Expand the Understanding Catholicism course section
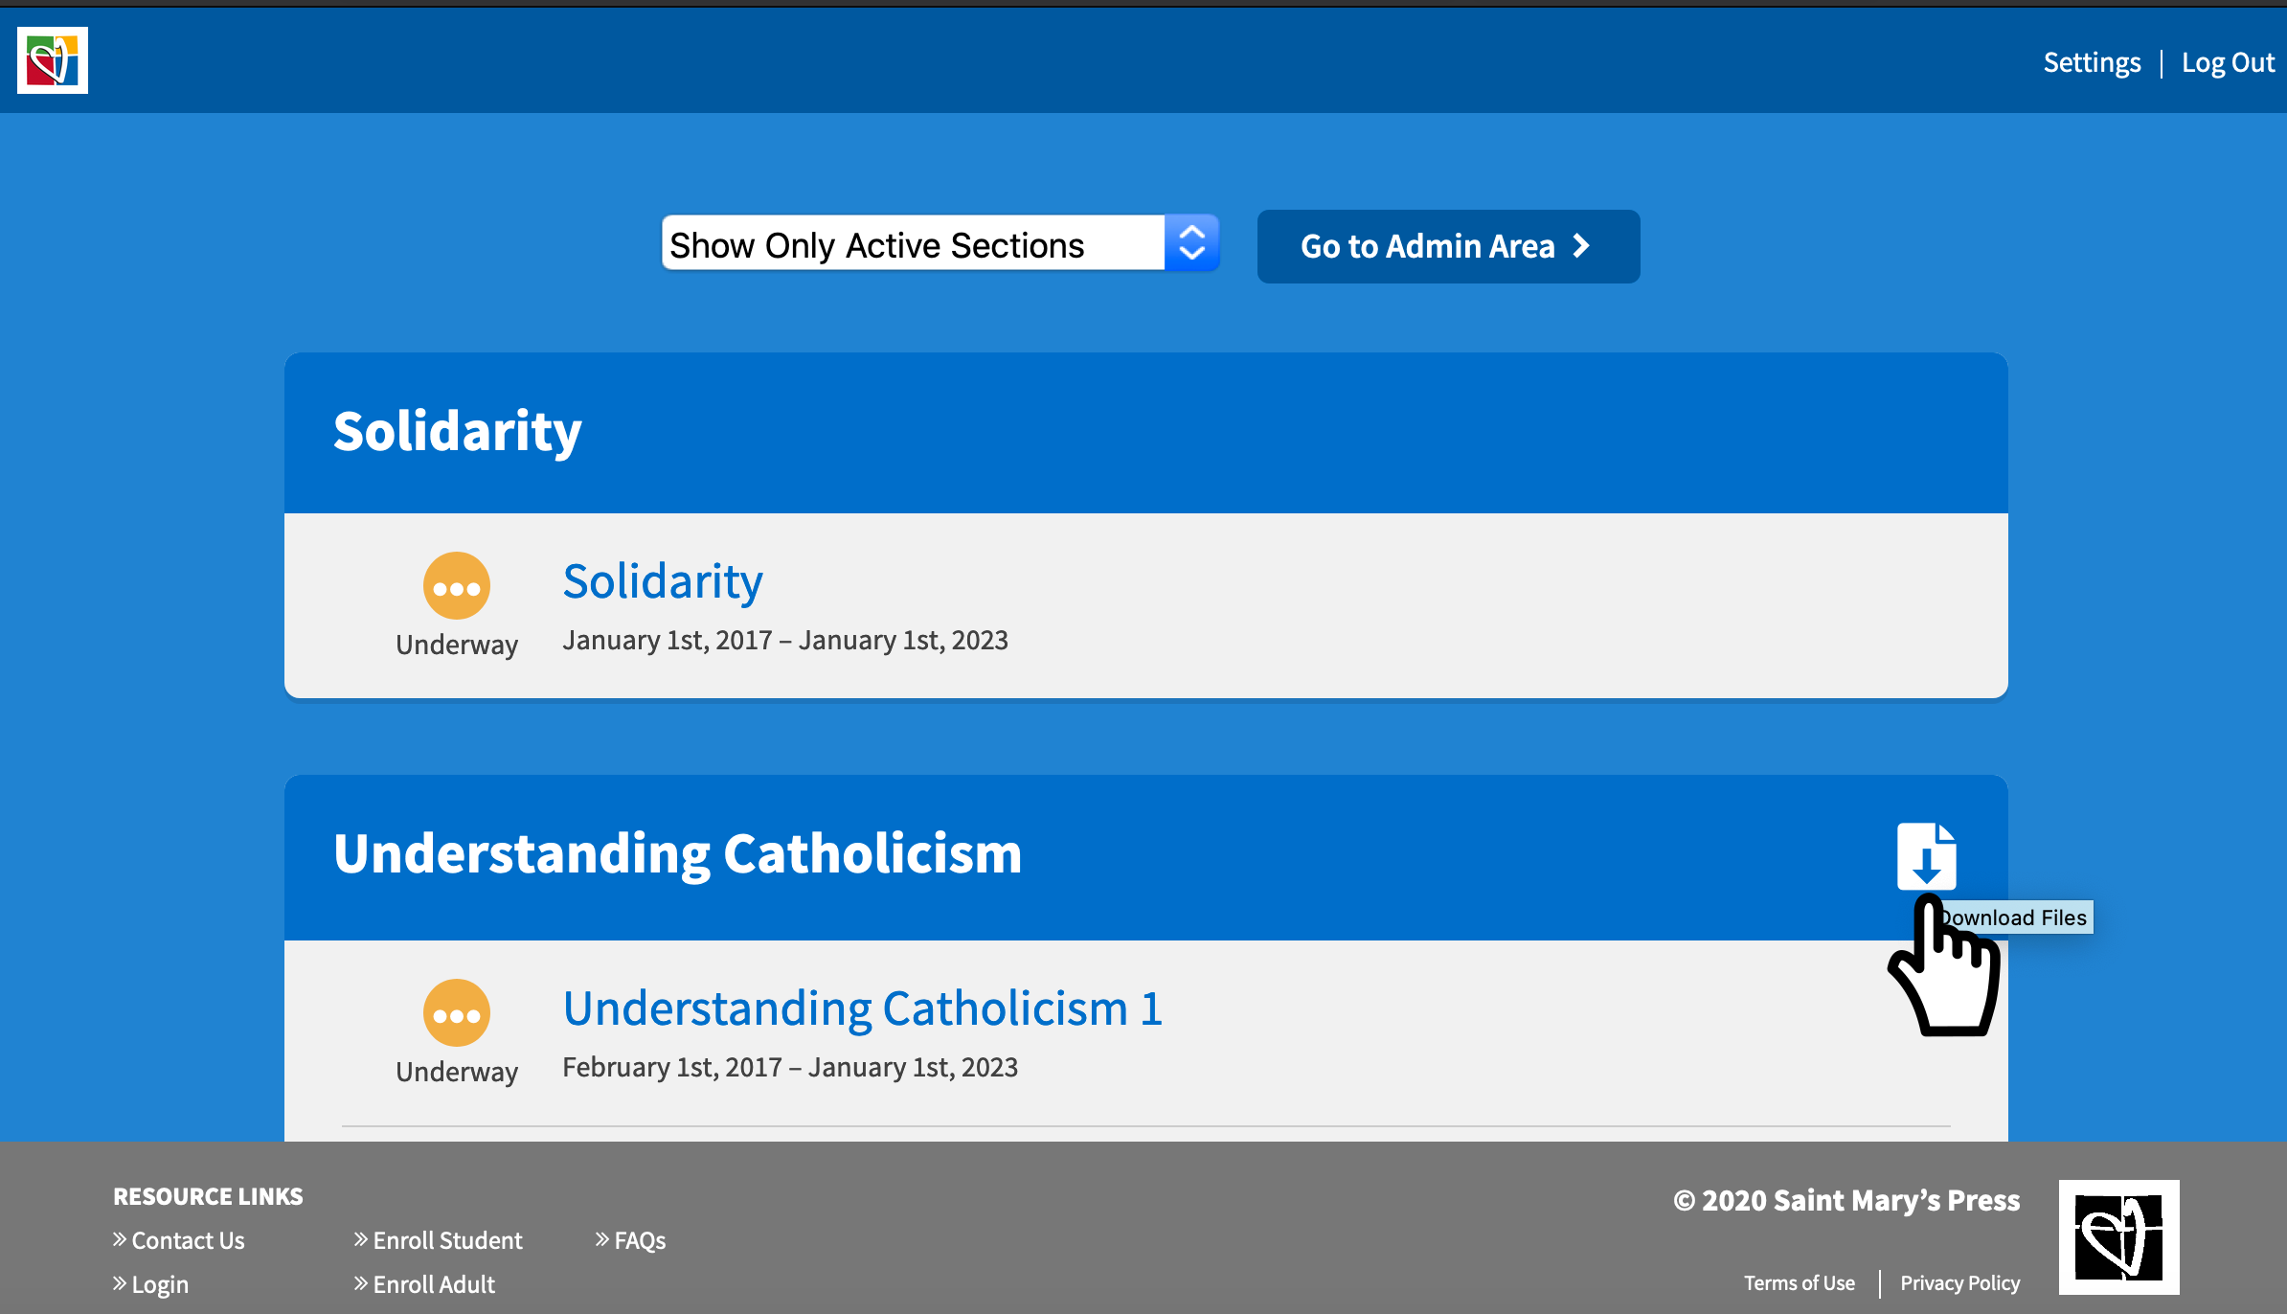The image size is (2287, 1314). [x=679, y=852]
